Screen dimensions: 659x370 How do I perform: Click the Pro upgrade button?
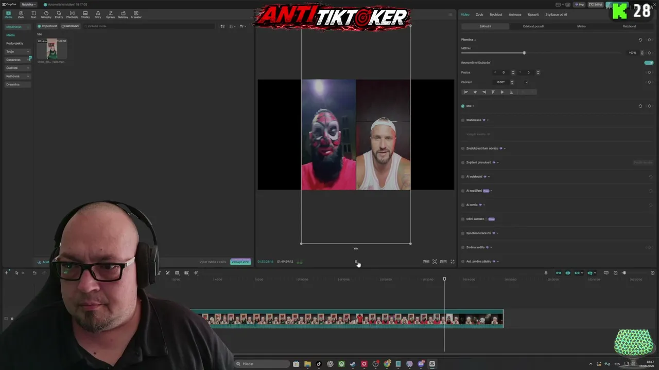580,5
